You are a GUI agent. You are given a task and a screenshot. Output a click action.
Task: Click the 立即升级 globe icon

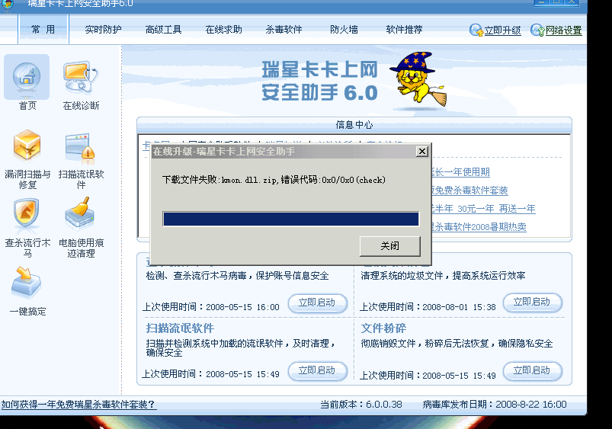[x=476, y=30]
